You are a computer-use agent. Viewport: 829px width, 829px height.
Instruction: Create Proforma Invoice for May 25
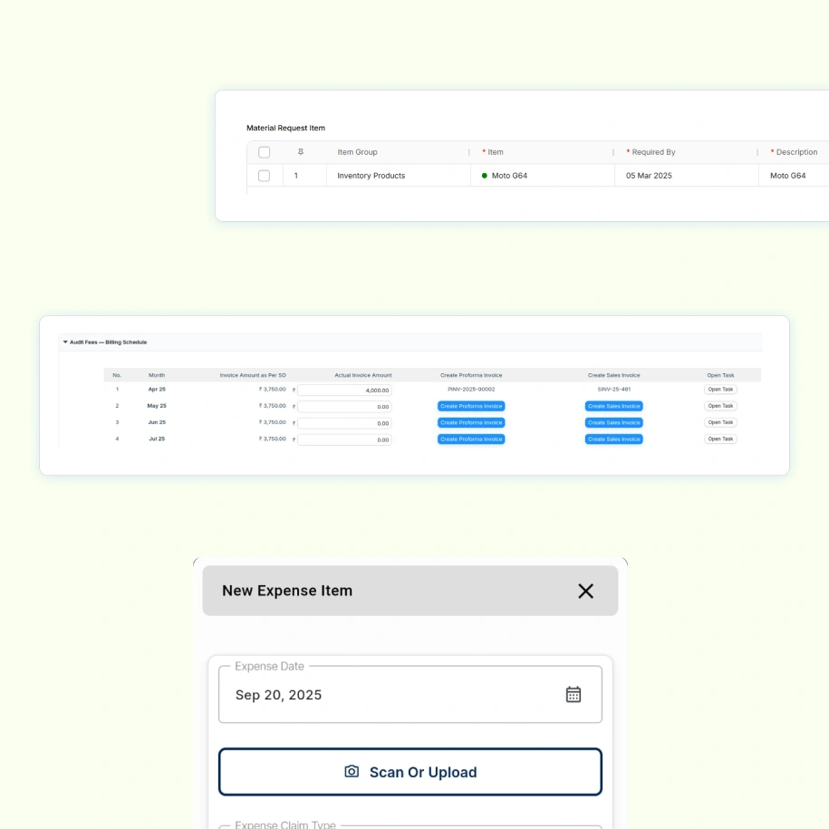471,406
